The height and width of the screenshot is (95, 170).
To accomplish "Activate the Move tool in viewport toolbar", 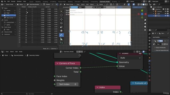I will pos(61,19).
